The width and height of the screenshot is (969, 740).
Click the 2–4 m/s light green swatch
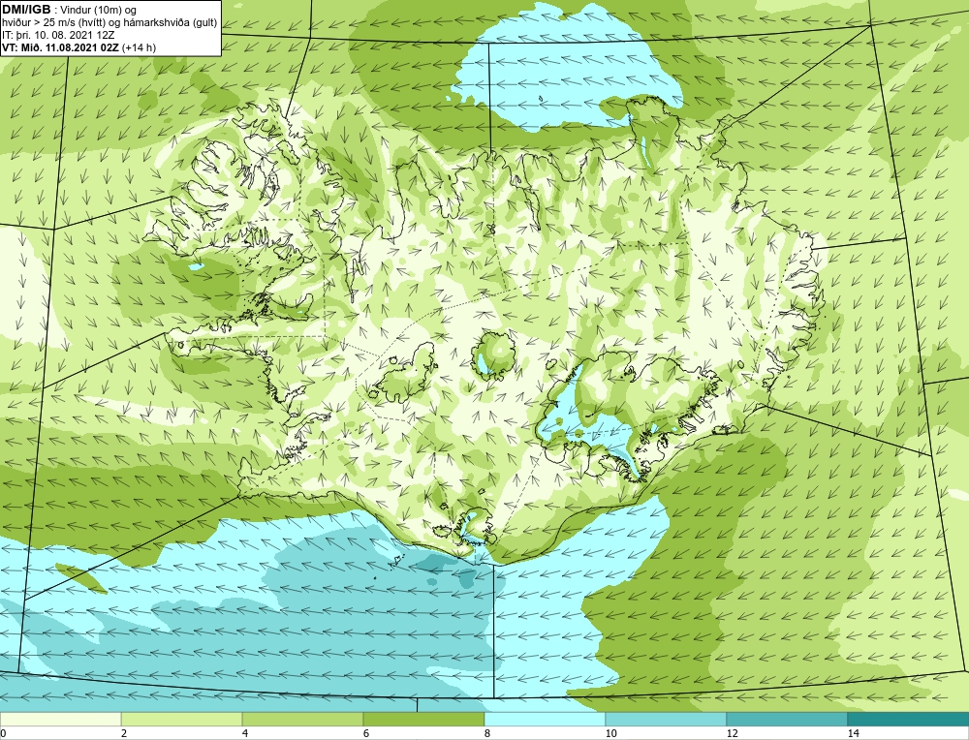(182, 719)
